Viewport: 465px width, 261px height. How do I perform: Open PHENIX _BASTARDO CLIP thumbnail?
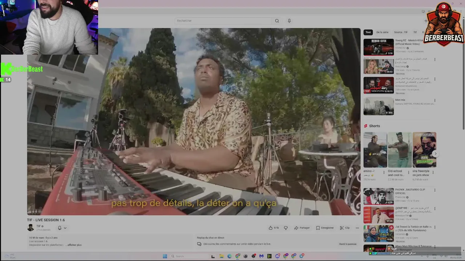pos(379,196)
